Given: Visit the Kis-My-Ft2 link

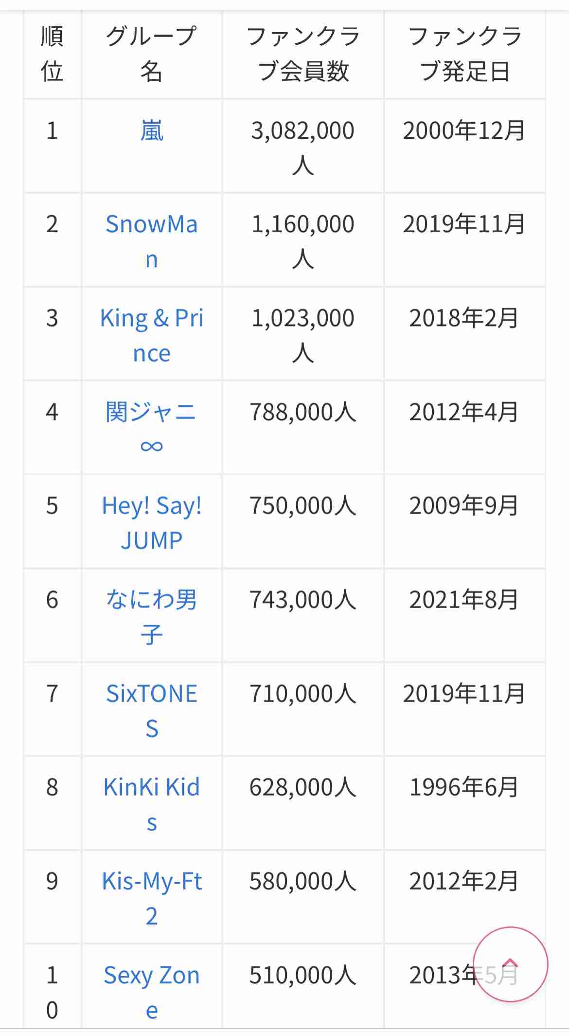Looking at the screenshot, I should click(x=152, y=899).
